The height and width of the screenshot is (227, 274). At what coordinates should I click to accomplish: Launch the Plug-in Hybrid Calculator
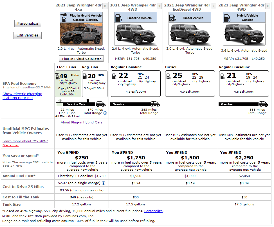[81, 59]
